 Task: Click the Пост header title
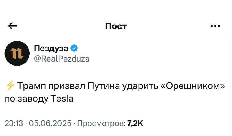click(116, 26)
